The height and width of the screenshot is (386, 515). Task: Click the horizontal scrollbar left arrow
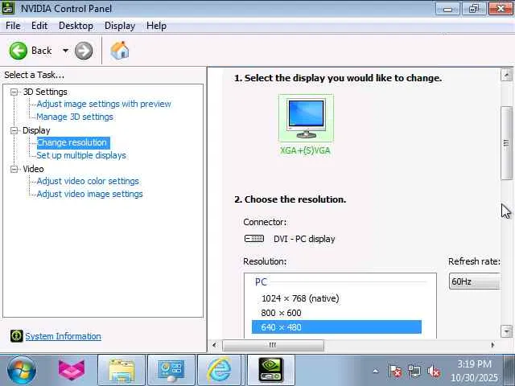coord(215,345)
